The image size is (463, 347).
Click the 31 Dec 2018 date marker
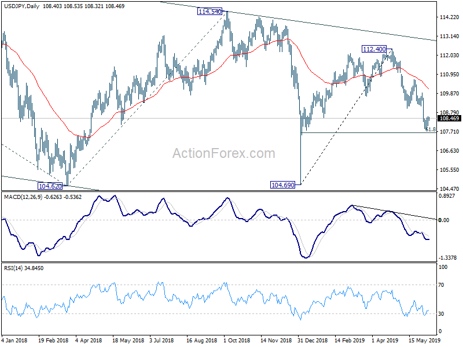pos(313,340)
